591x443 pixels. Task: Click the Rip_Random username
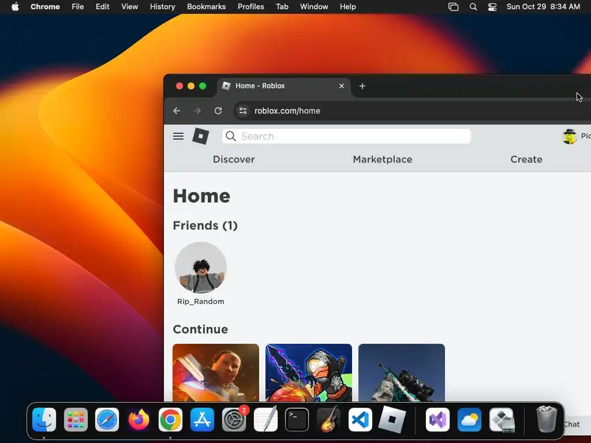click(200, 301)
